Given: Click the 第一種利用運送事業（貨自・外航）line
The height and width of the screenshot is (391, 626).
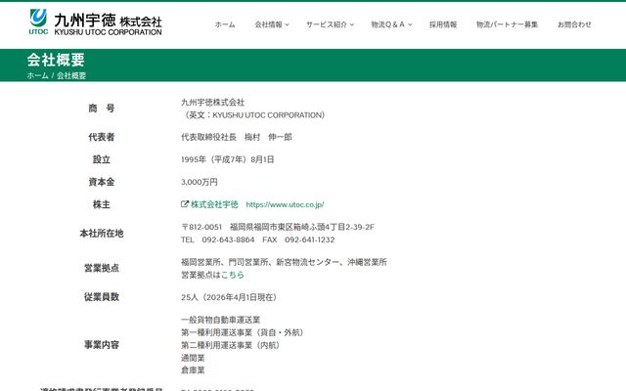Looking at the screenshot, I should pos(244,332).
